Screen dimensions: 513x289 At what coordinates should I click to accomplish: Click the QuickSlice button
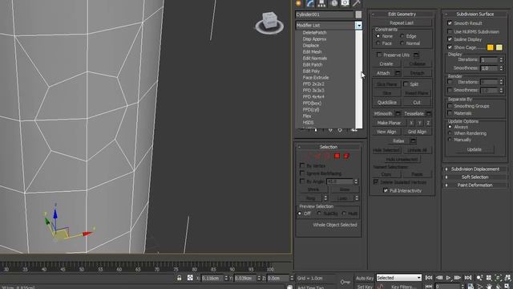click(386, 103)
